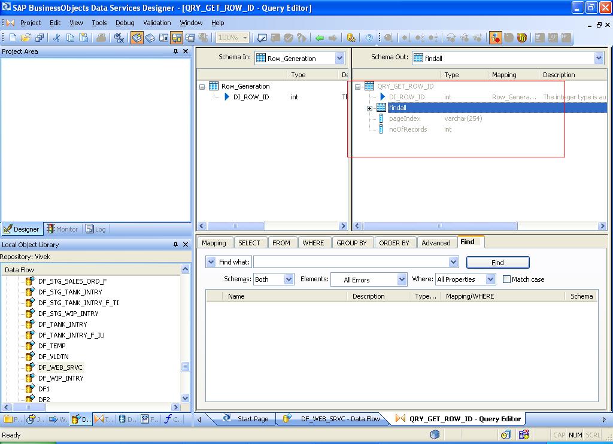Screen dimensions: 613x444
Task: Click the Cut scissors icon
Action: 57,38
